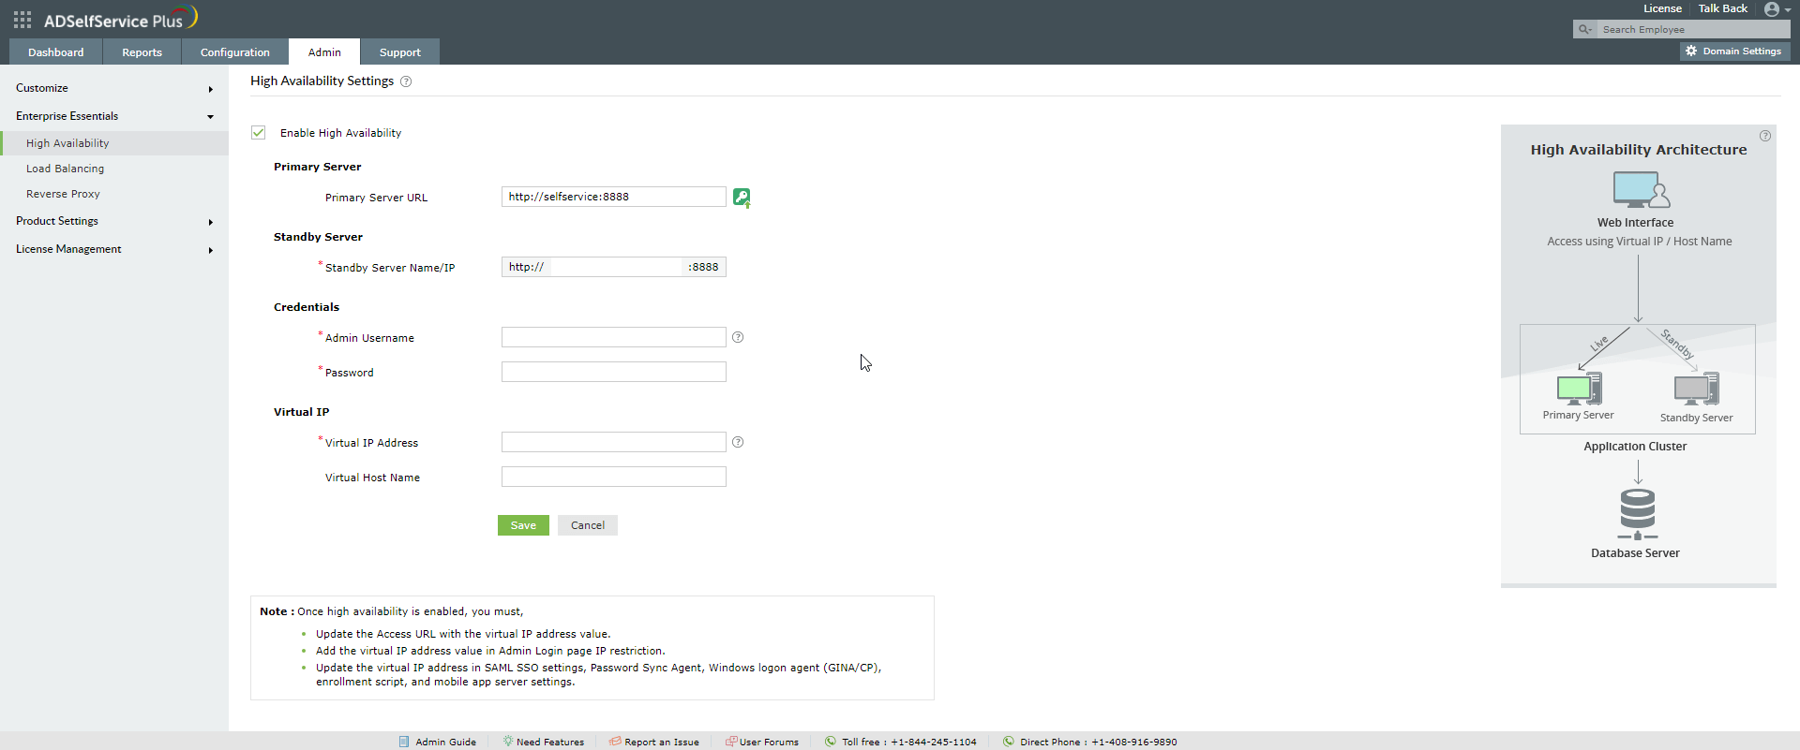Click the Report an Issue footer link
1800x750 pixels.
coord(661,742)
